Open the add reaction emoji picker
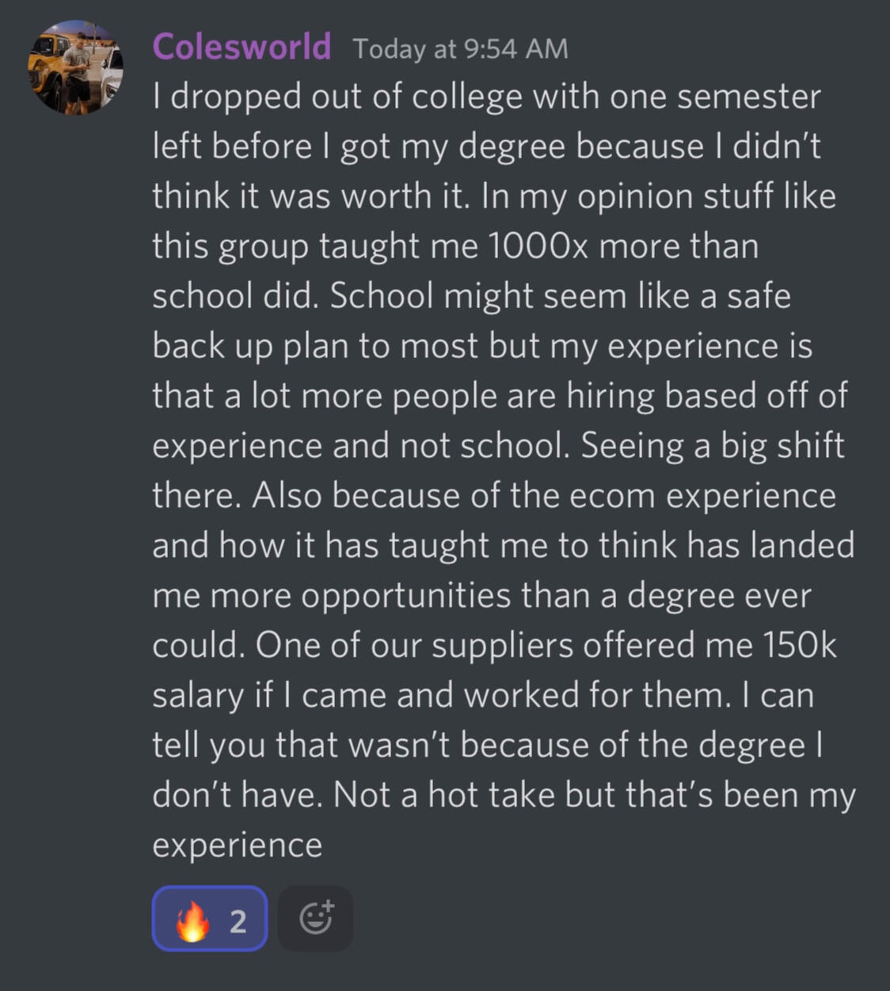The image size is (890, 991). coord(315,919)
